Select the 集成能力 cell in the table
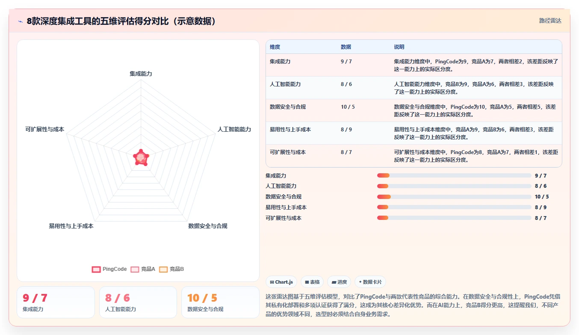 [x=280, y=62]
